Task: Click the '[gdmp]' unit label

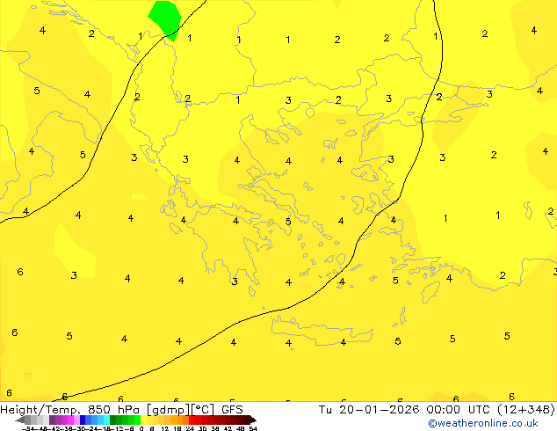Action: tap(167, 409)
